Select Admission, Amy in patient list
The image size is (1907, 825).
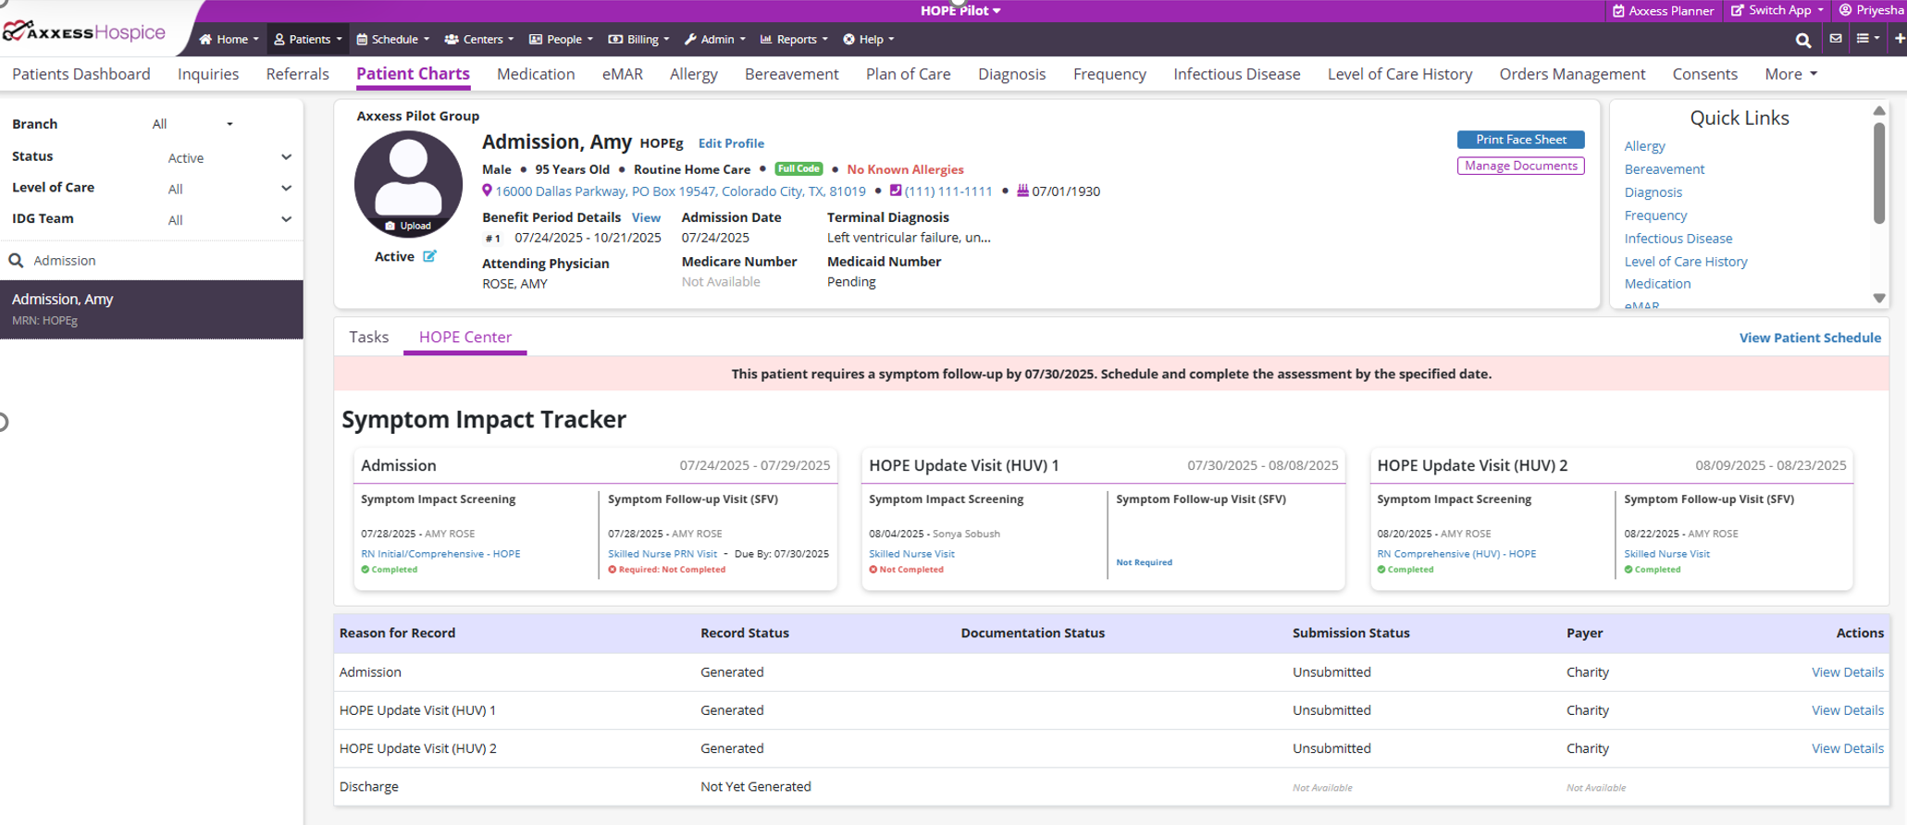152,309
